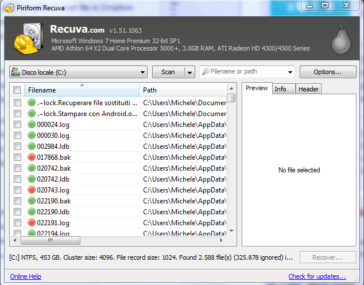Select the .~lock.Stampare con Android.o... filename
The height and width of the screenshot is (285, 364).
(87, 114)
